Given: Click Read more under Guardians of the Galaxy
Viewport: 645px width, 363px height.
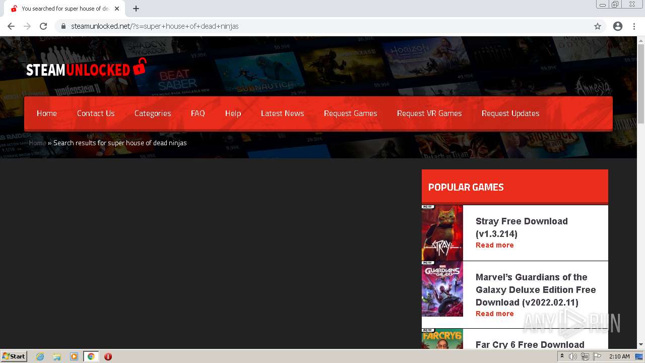Looking at the screenshot, I should [x=495, y=314].
